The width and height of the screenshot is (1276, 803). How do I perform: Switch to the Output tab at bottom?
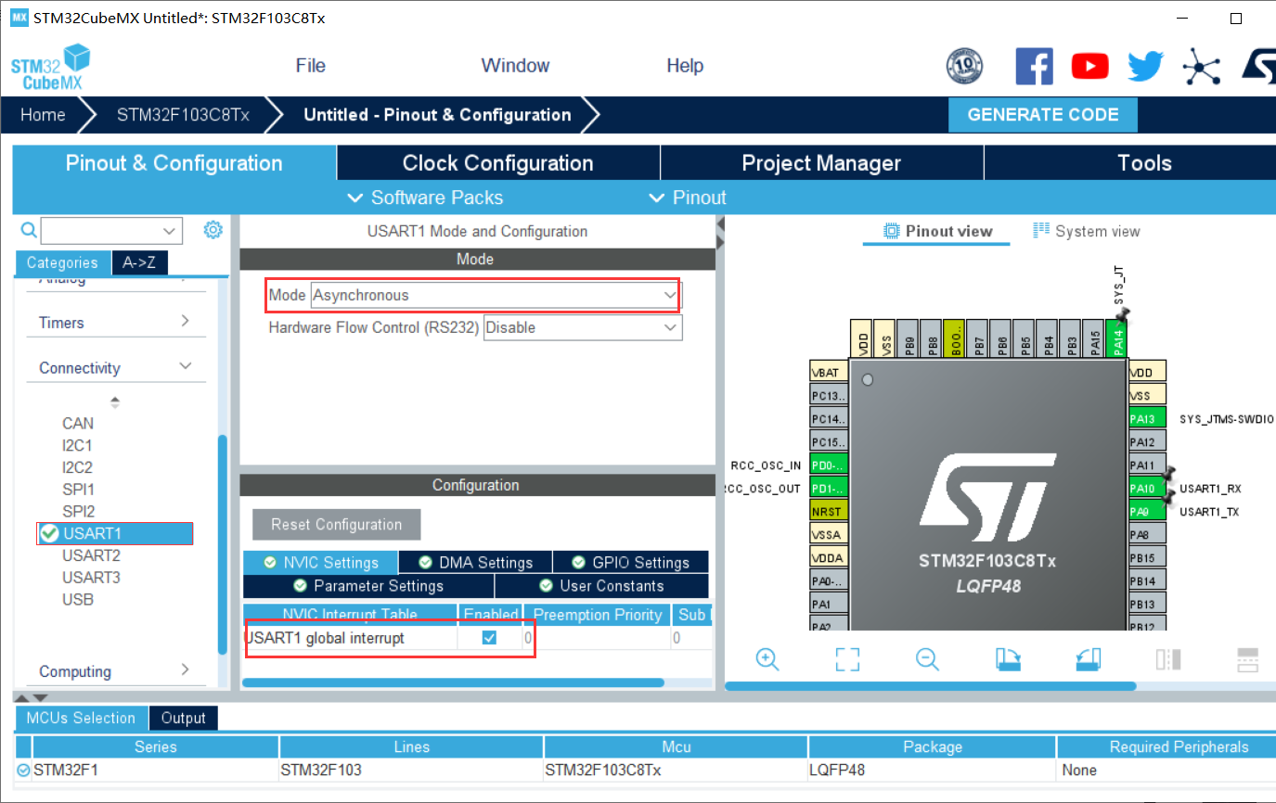[183, 718]
